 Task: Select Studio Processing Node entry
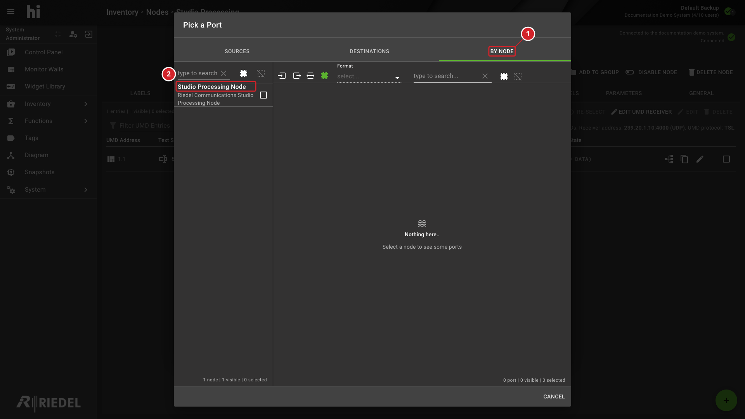(223, 95)
